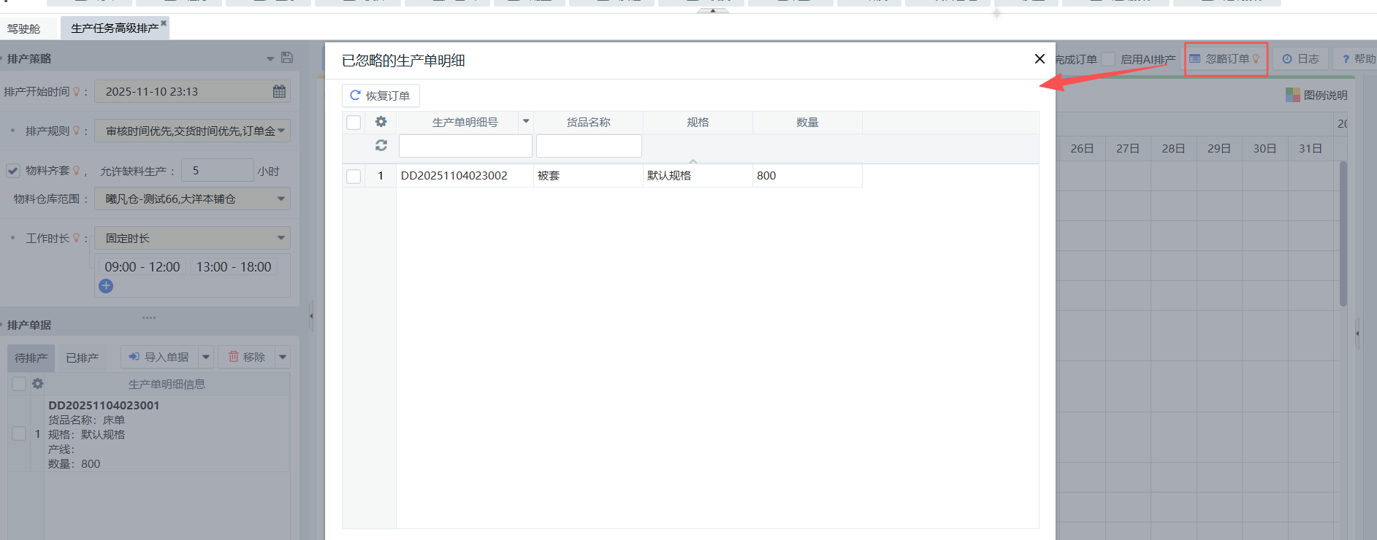This screenshot has height=540, width=1377.
Task: Click the 恢复订单 button
Action: (381, 96)
